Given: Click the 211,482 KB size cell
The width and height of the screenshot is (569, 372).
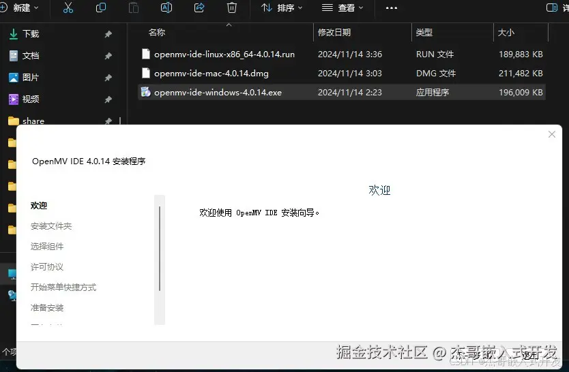Looking at the screenshot, I should (521, 74).
